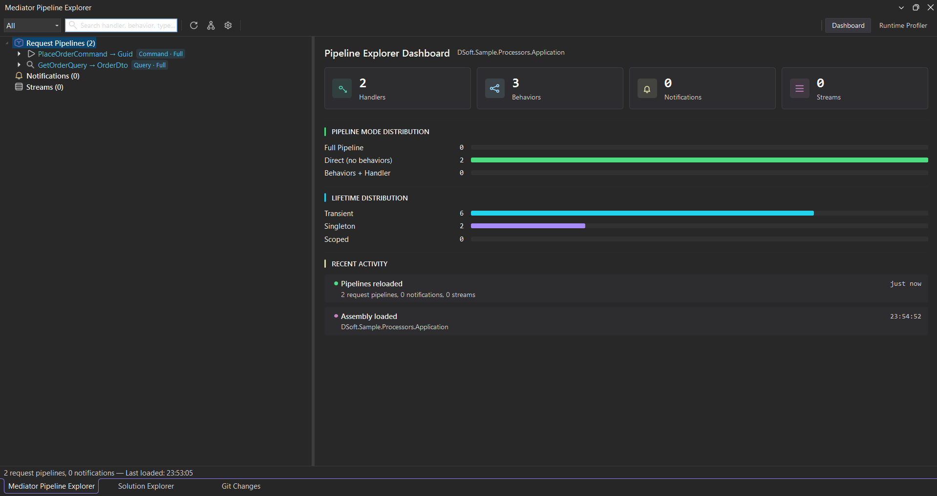
Task: Click the Transient cyan lifetime bar
Action: (642, 213)
